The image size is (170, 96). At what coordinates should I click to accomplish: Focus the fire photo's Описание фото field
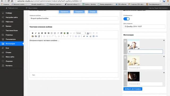pyautogui.click(x=145, y=84)
